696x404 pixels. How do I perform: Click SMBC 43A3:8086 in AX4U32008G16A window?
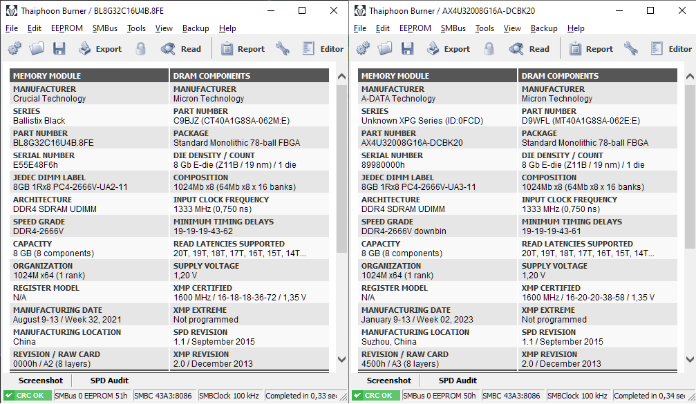pos(511,396)
